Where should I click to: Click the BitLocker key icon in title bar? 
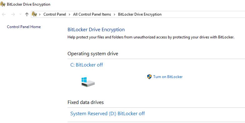[x=3, y=4]
